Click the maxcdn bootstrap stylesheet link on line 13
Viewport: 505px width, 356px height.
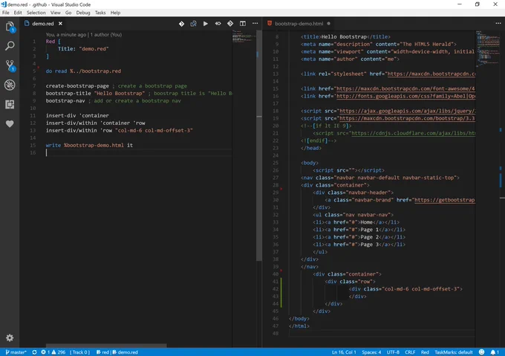pyautogui.click(x=431, y=74)
